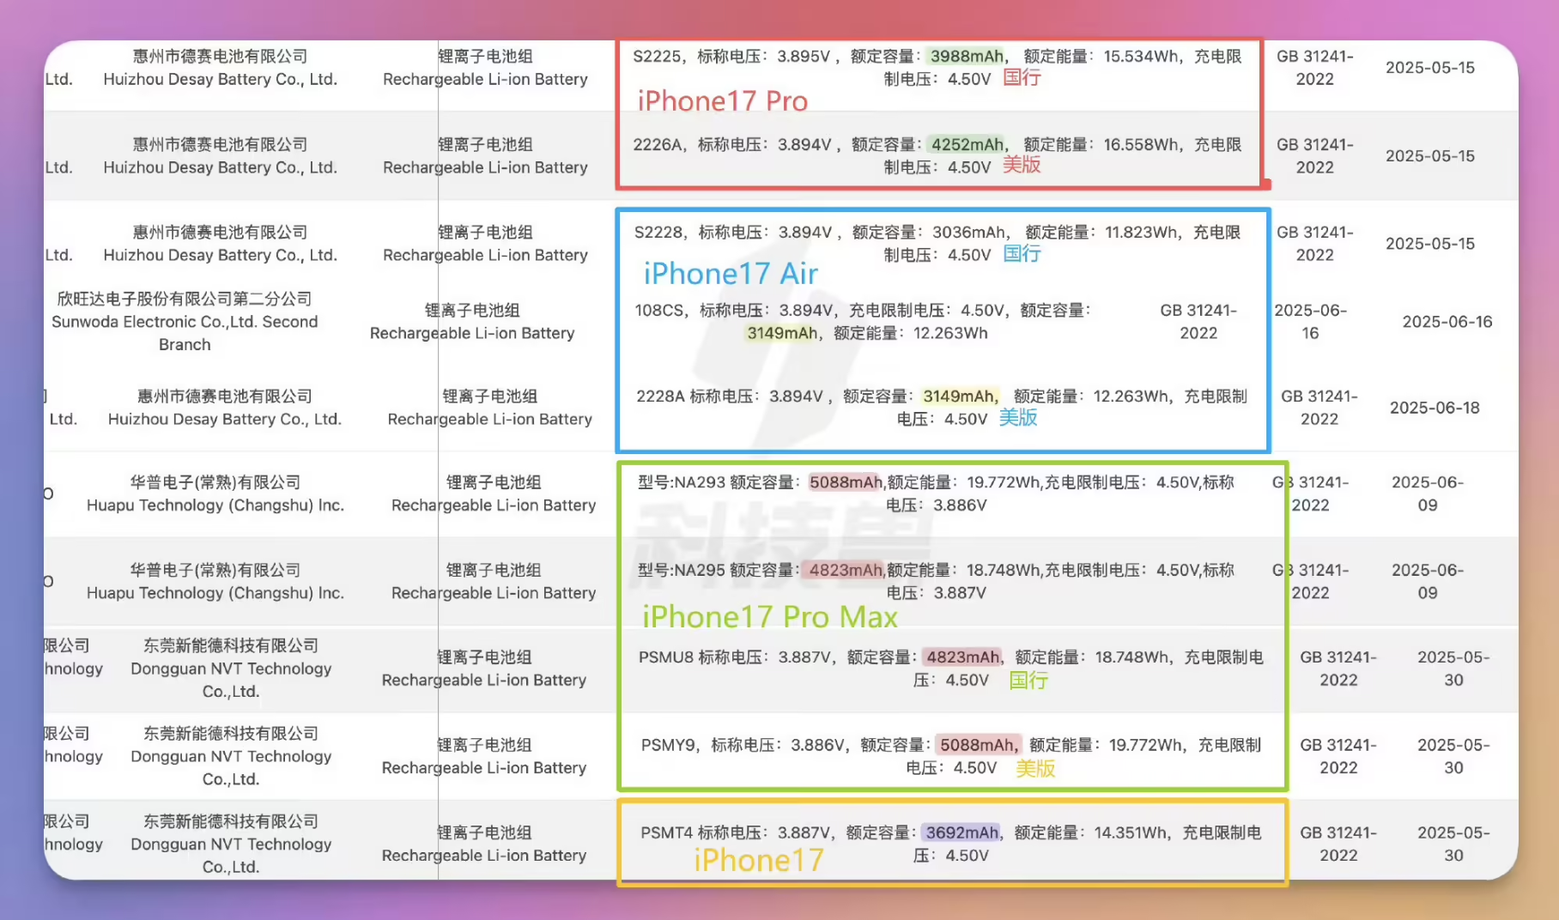Click Huizhou Desay company cell in 2228A row
Image resolution: width=1559 pixels, height=920 pixels.
click(225, 407)
